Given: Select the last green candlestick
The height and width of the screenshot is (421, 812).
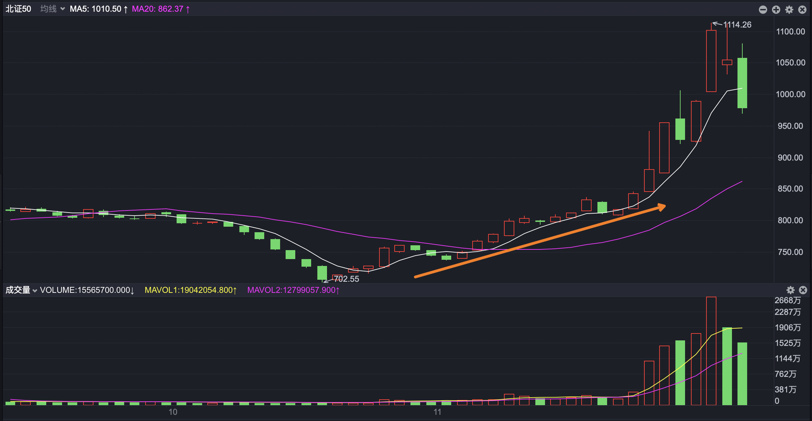Looking at the screenshot, I should [742, 83].
